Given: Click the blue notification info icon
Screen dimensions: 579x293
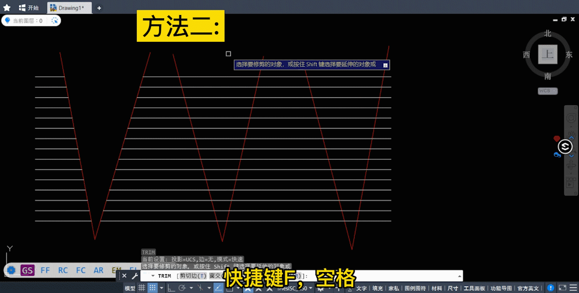Looking at the screenshot, I should click(x=551, y=288).
